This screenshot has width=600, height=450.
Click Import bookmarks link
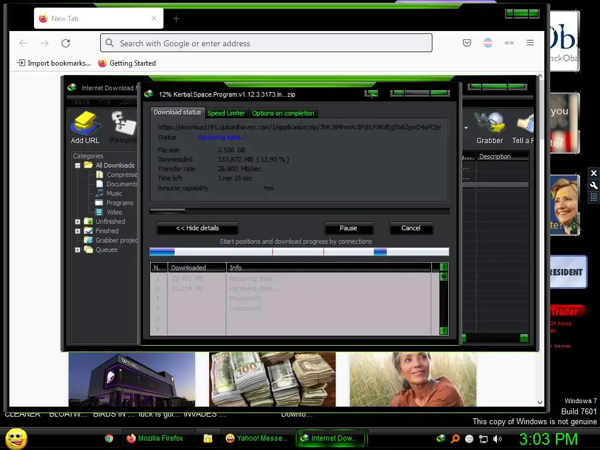click(54, 63)
